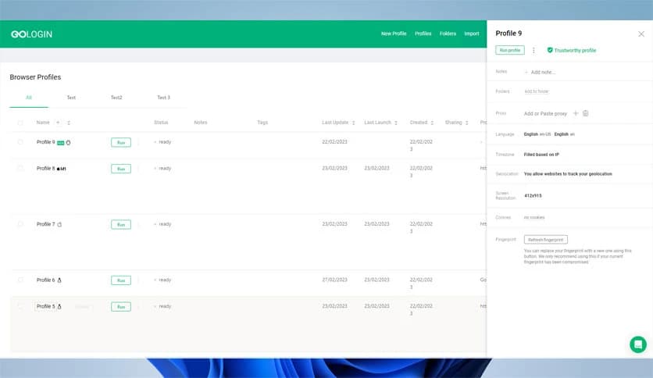Sort by the Last Update column arrows
The height and width of the screenshot is (378, 653).
coord(354,123)
